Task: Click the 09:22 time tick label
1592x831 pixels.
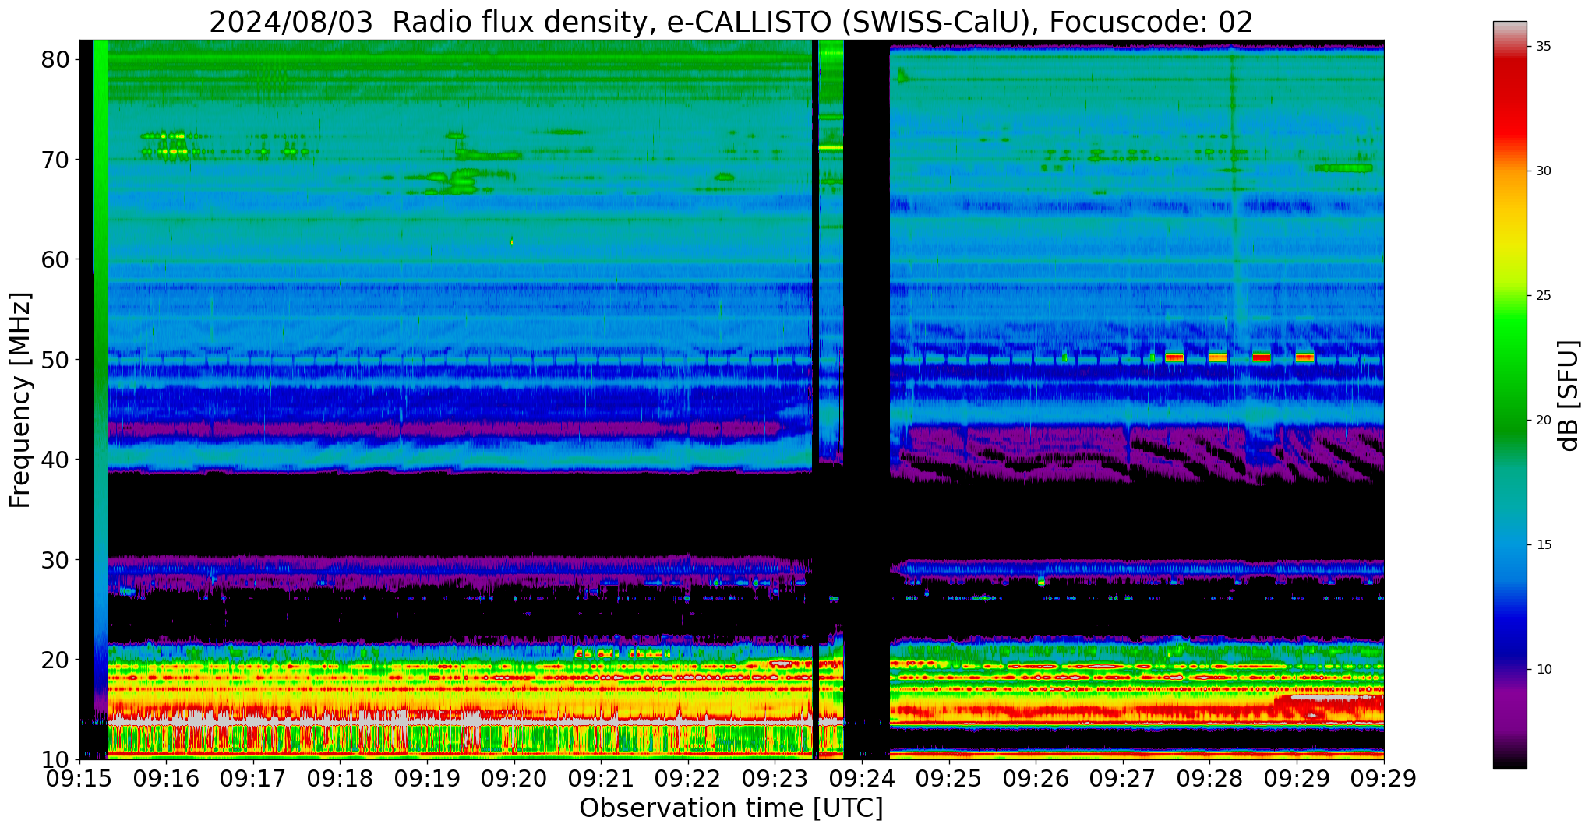Action: [688, 779]
